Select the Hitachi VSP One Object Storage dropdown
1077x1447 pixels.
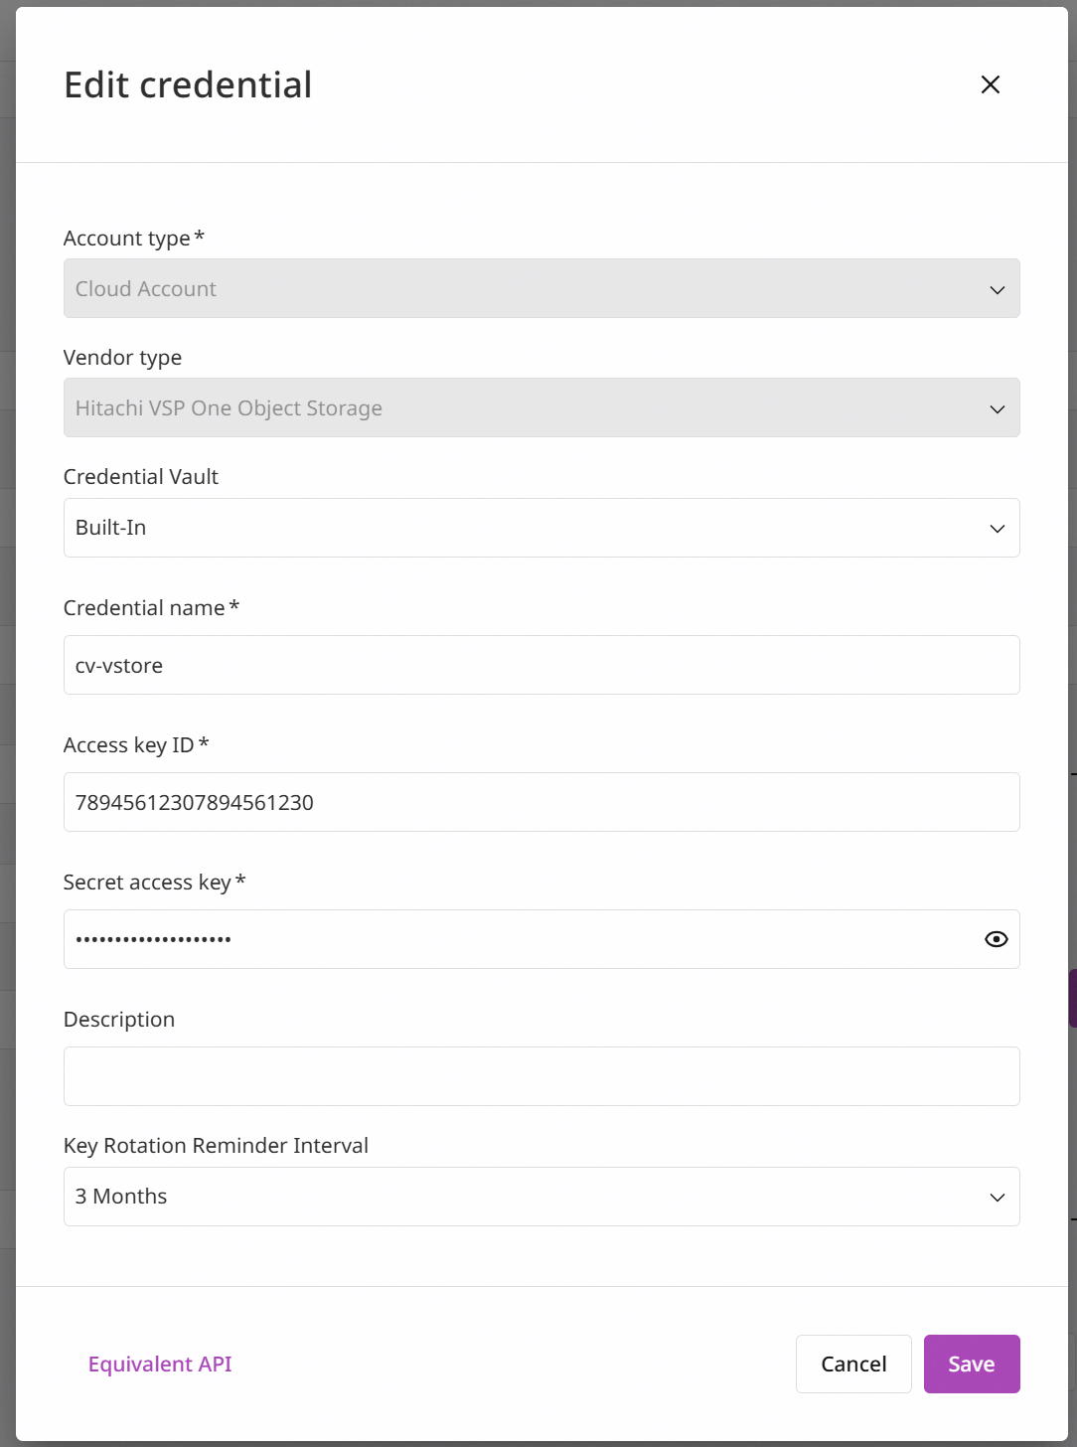[541, 407]
